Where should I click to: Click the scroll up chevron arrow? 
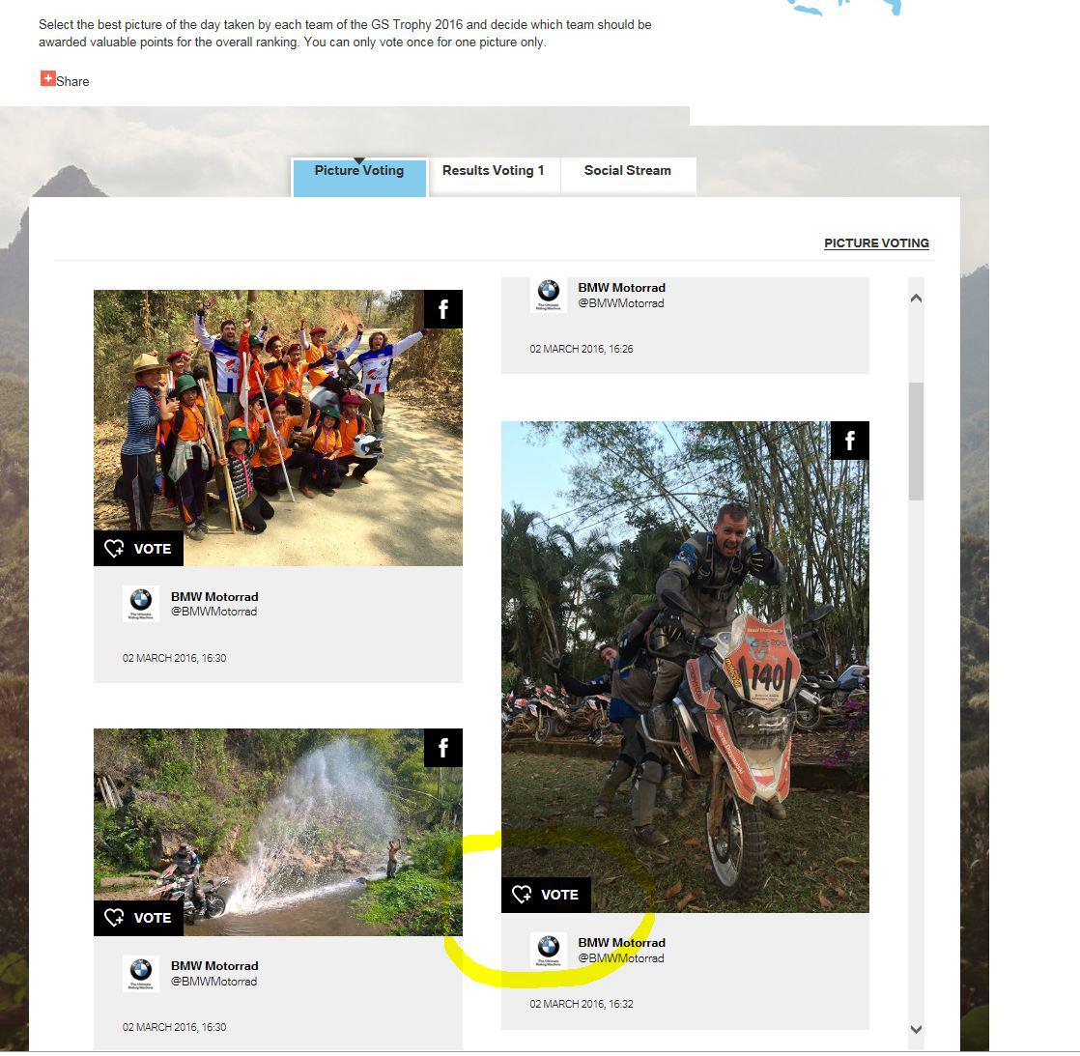pos(916,299)
